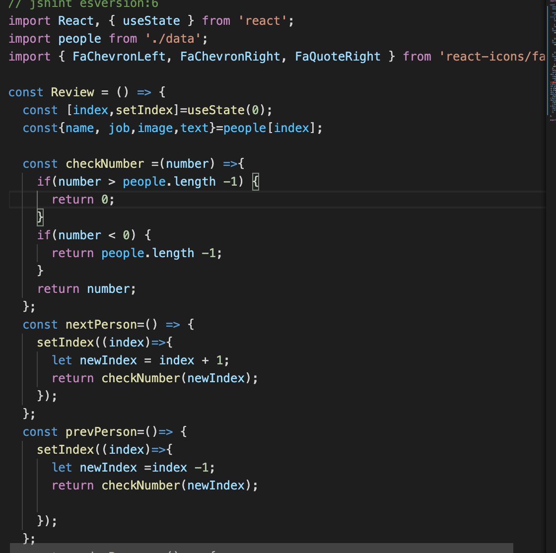Click highlighted closing brace below 'return 0;'
The width and height of the screenshot is (556, 553).
tap(40, 217)
